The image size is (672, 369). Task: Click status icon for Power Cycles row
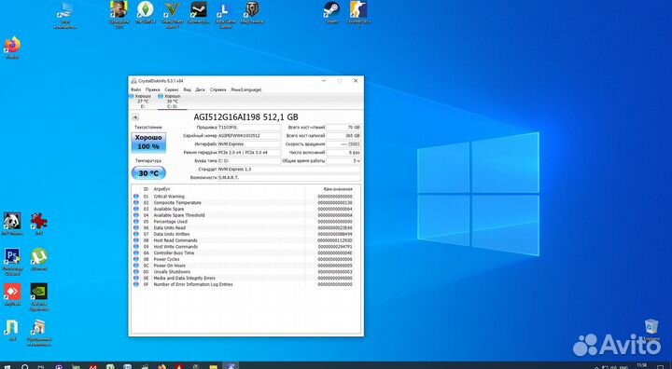136,259
